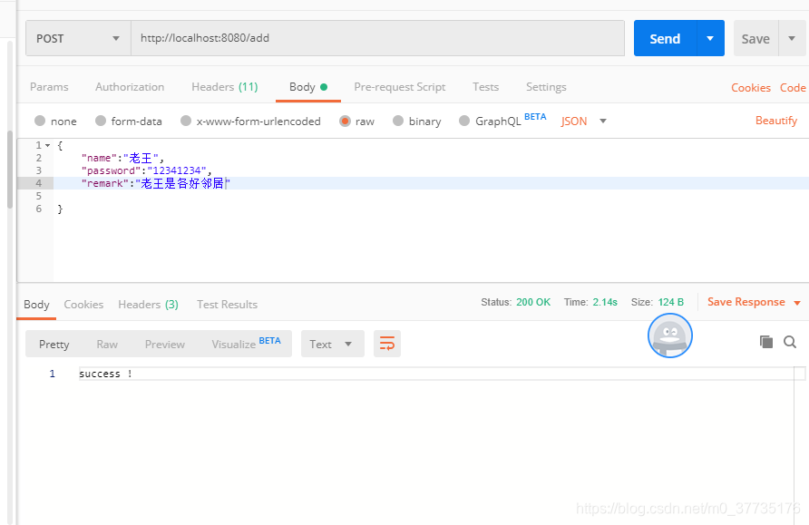Select the none body type
The image size is (809, 525).
(x=40, y=121)
